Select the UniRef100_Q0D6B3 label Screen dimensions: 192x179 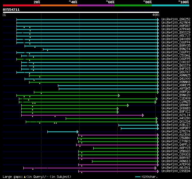pyautogui.click(x=176, y=109)
